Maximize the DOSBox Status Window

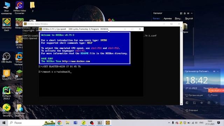point(171,24)
